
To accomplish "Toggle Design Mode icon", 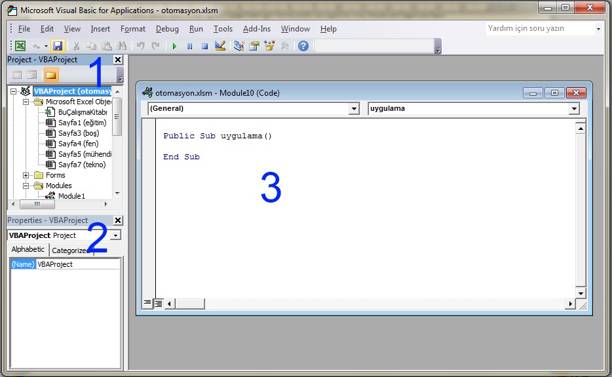I will pos(220,46).
